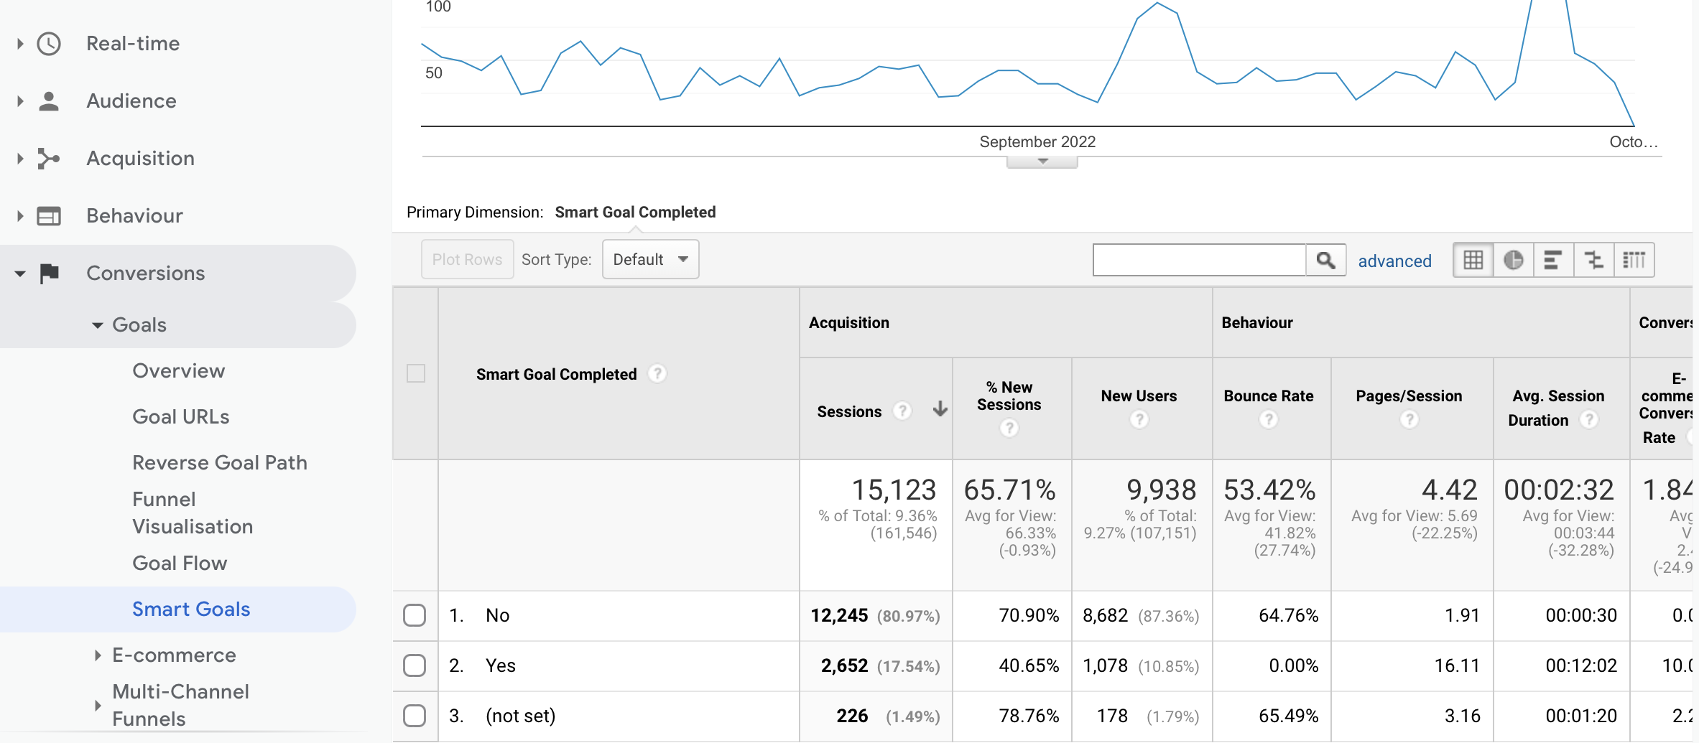Click the Plot Rows button

click(x=466, y=259)
